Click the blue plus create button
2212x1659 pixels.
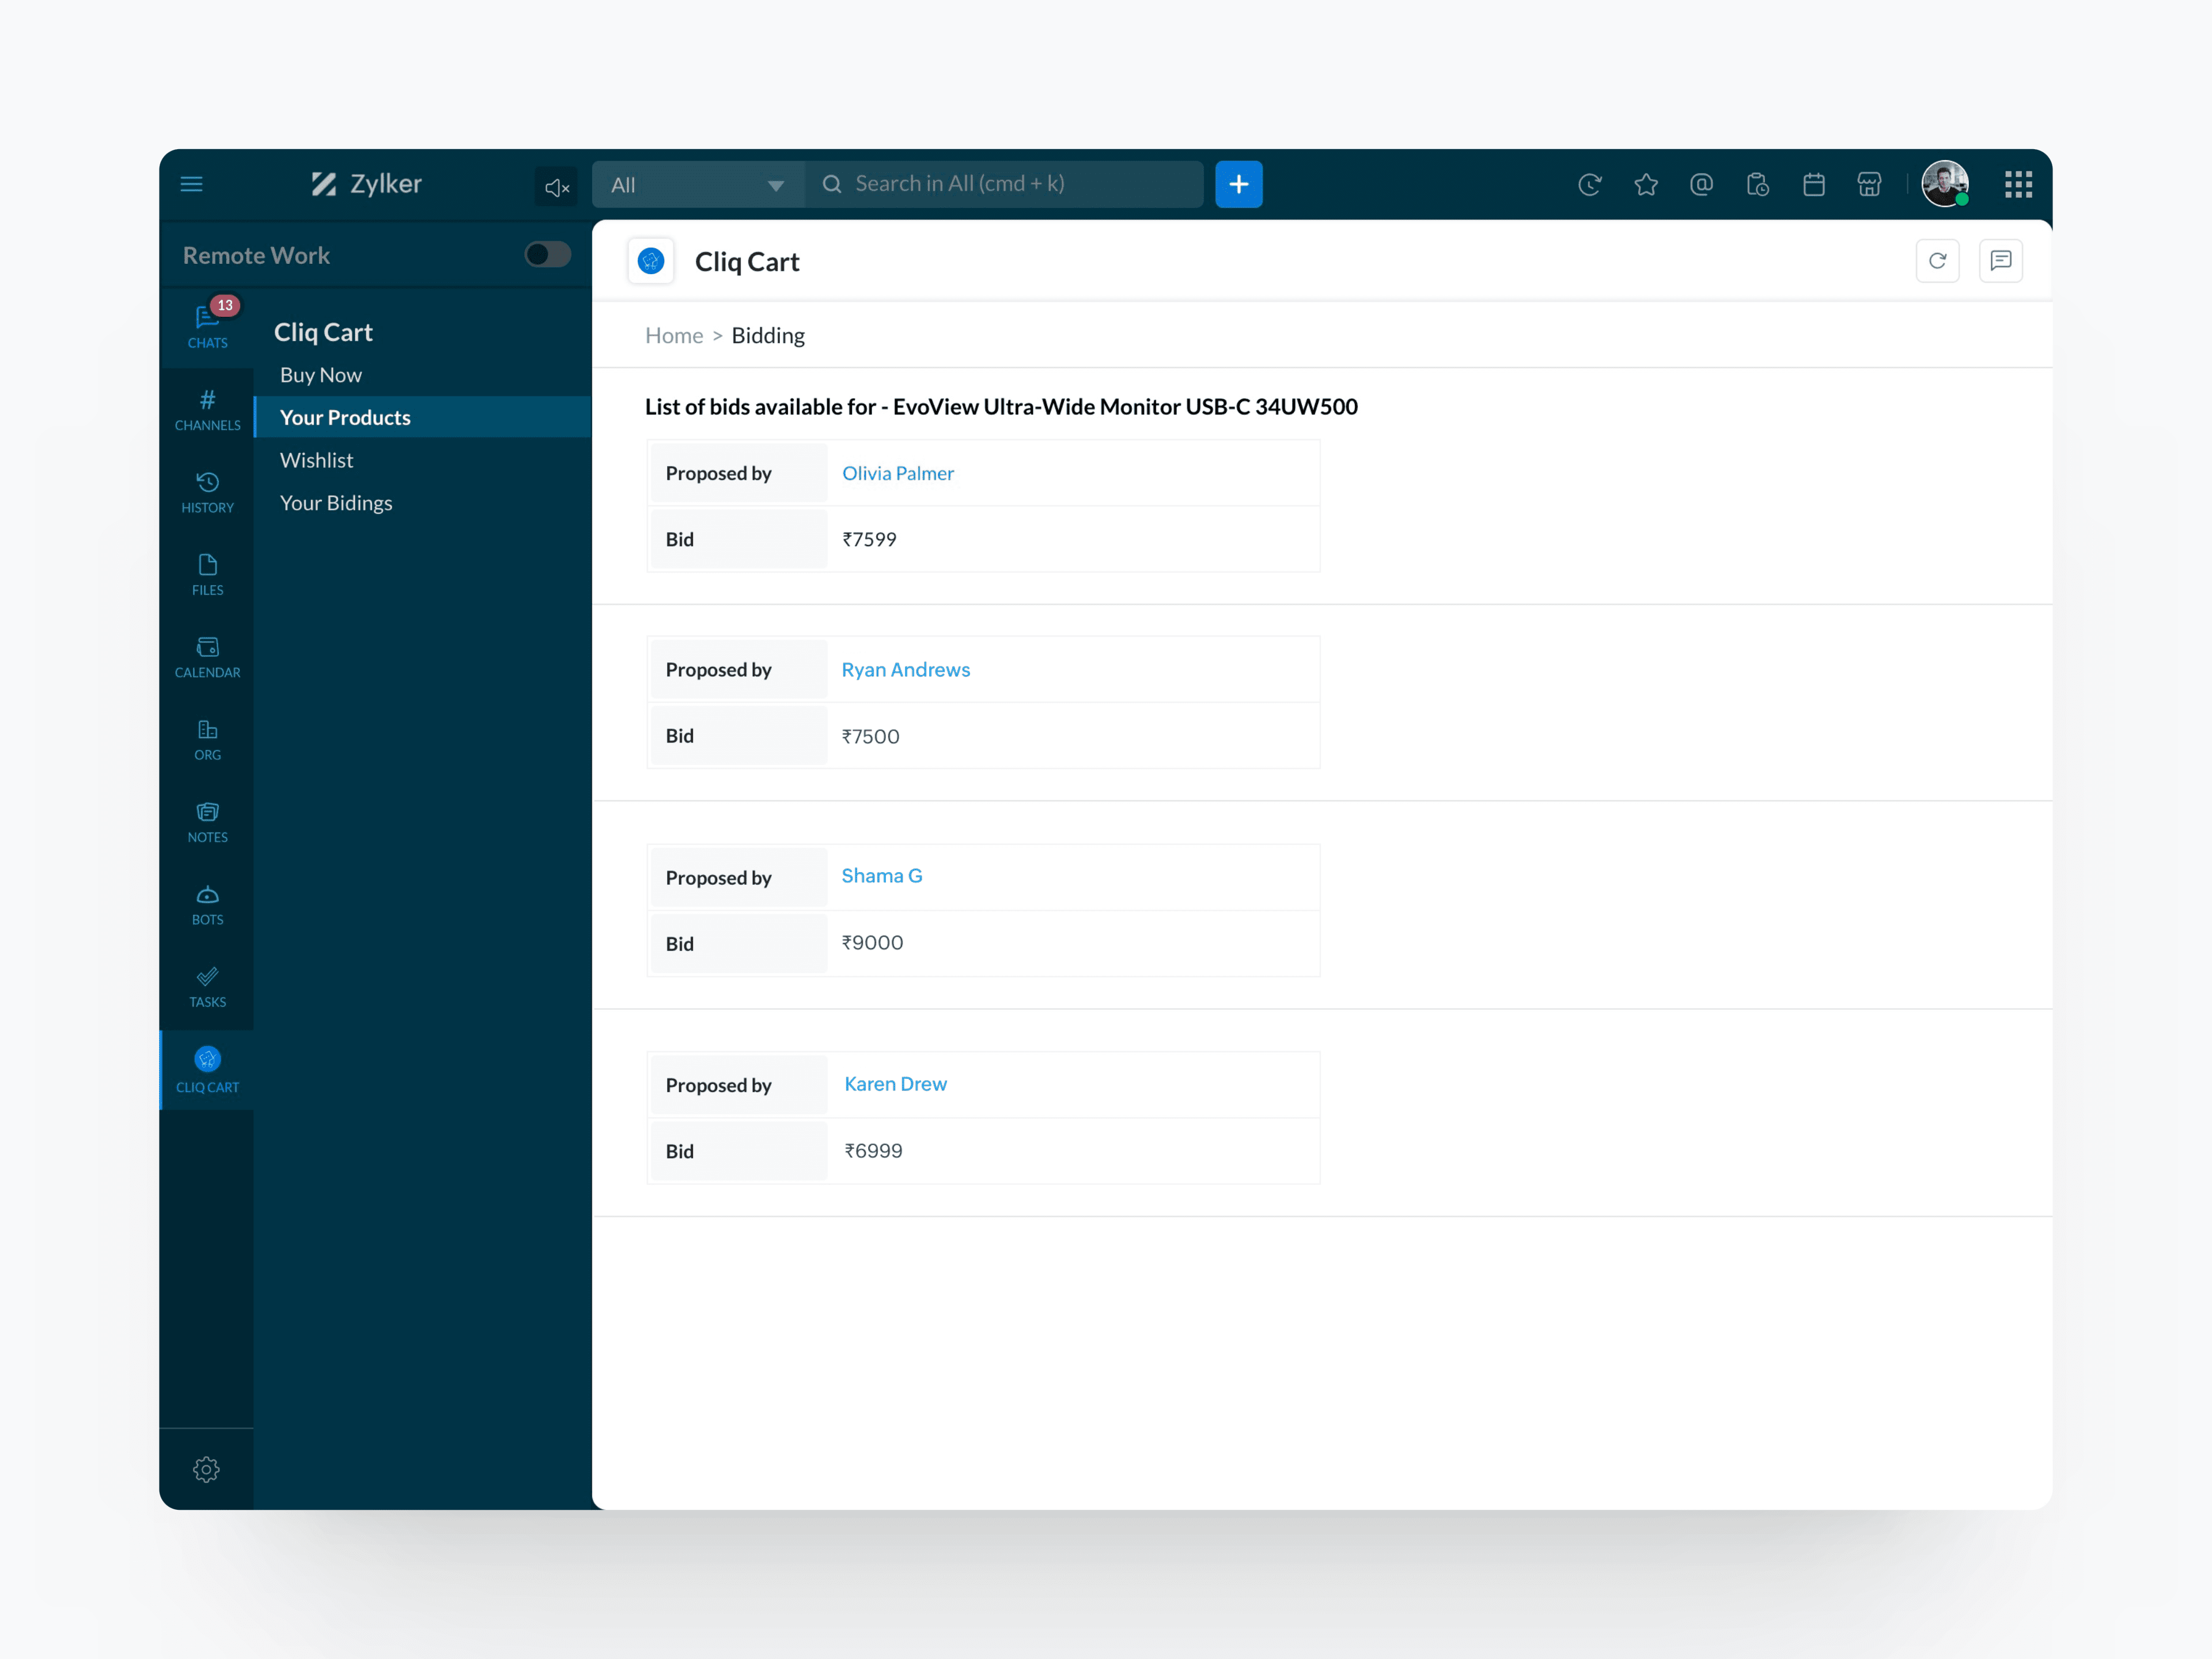pyautogui.click(x=1238, y=184)
